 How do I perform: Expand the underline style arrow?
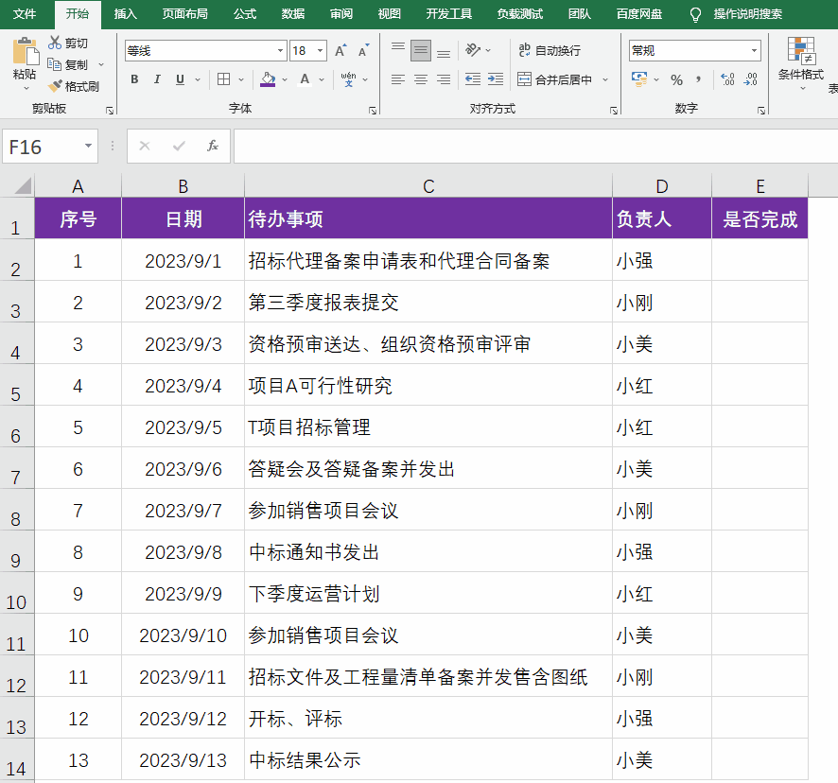click(198, 79)
